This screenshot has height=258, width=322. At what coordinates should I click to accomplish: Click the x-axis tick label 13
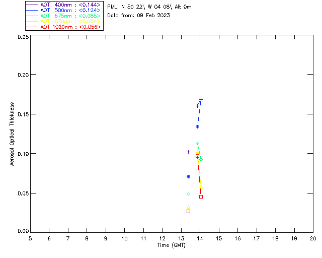[x=181, y=238]
